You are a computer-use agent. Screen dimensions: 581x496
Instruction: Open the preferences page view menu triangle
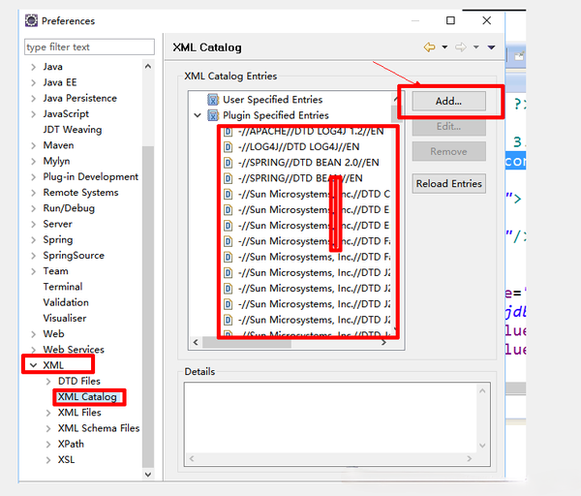point(491,47)
